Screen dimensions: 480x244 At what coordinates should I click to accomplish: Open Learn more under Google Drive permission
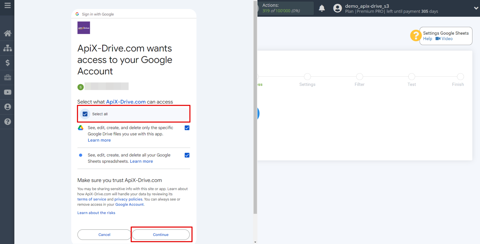coord(99,140)
